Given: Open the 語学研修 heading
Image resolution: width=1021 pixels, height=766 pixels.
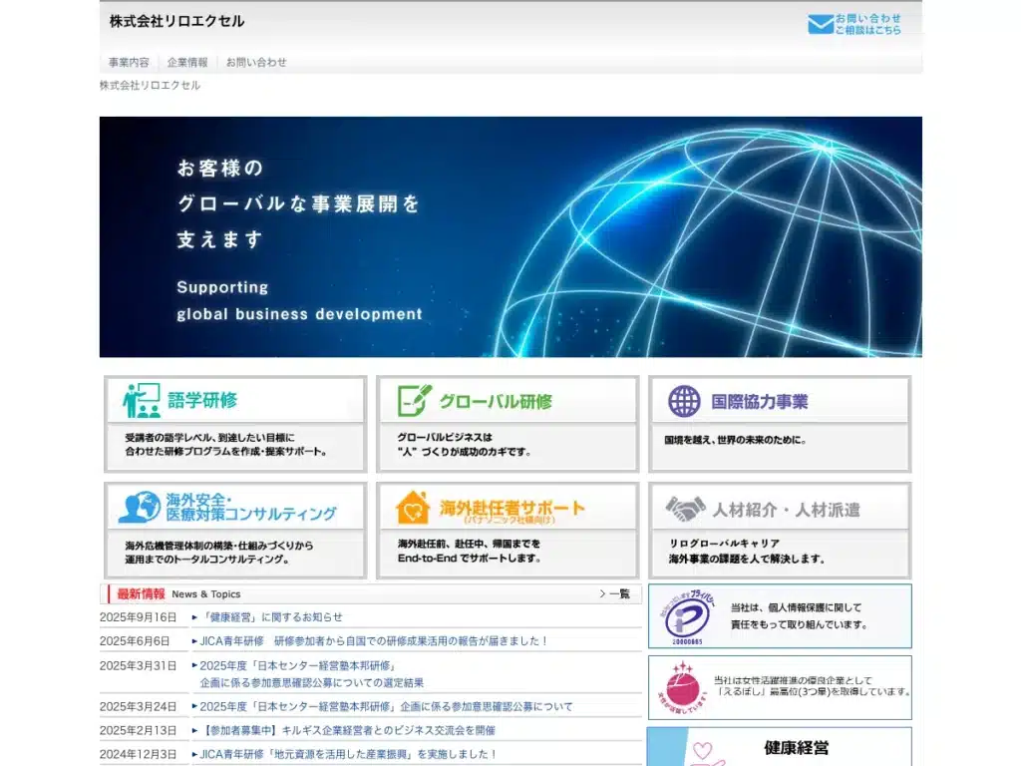Looking at the screenshot, I should 202,400.
